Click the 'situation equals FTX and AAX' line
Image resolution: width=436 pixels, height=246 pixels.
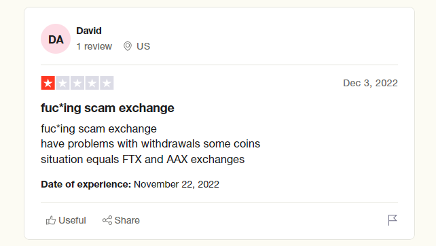tap(143, 160)
